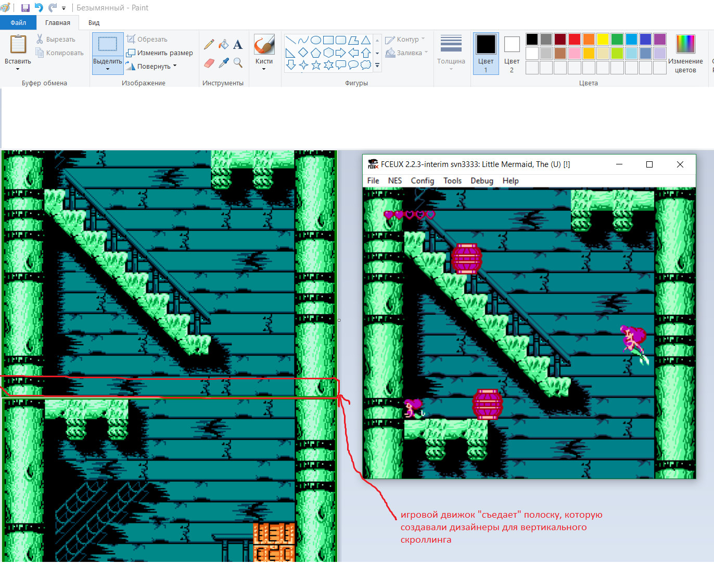Open the Кисти brushes dropdown arrow

coord(264,69)
